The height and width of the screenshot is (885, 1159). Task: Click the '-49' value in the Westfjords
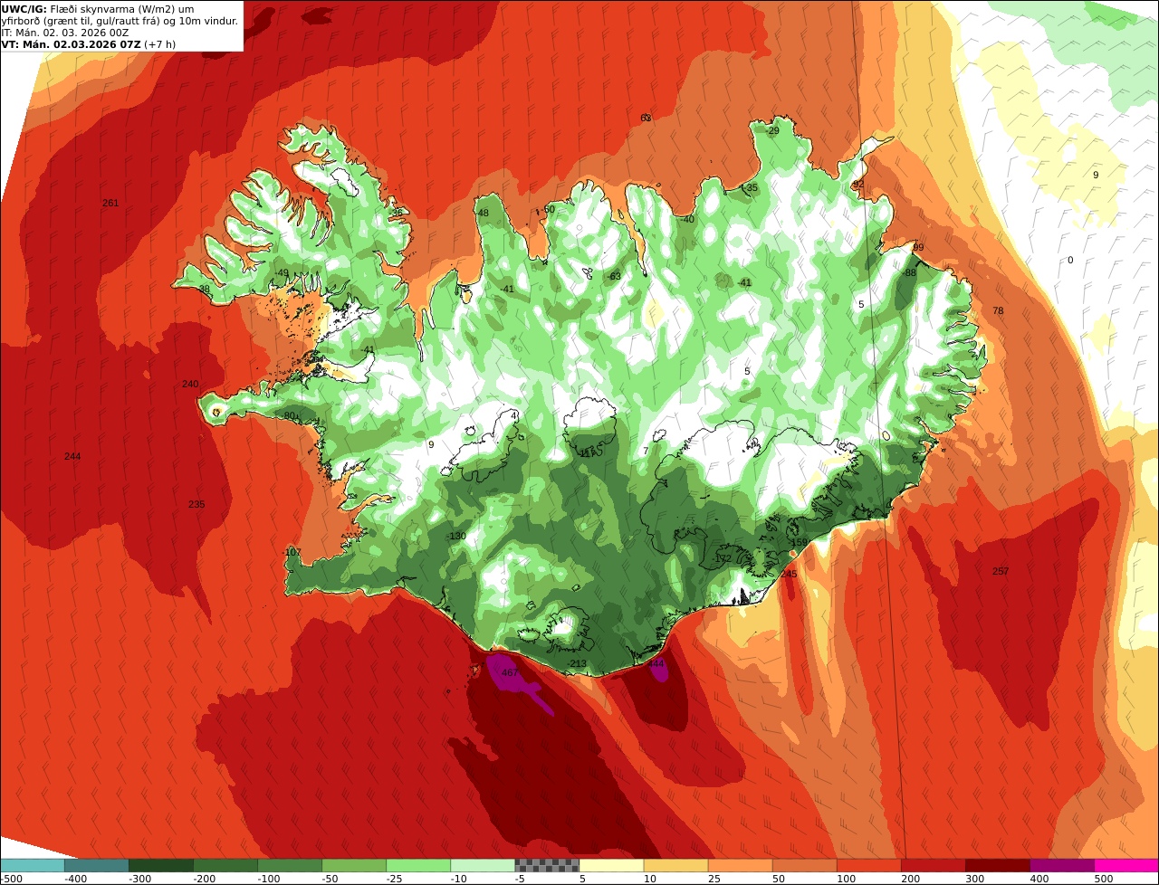(282, 272)
